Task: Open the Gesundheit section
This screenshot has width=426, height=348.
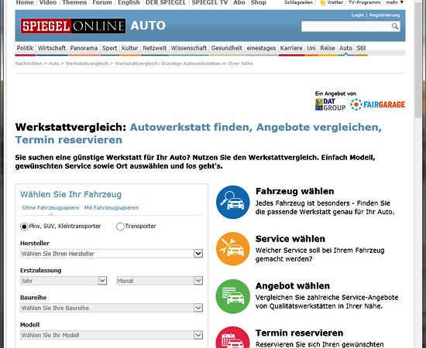Action: tap(227, 48)
